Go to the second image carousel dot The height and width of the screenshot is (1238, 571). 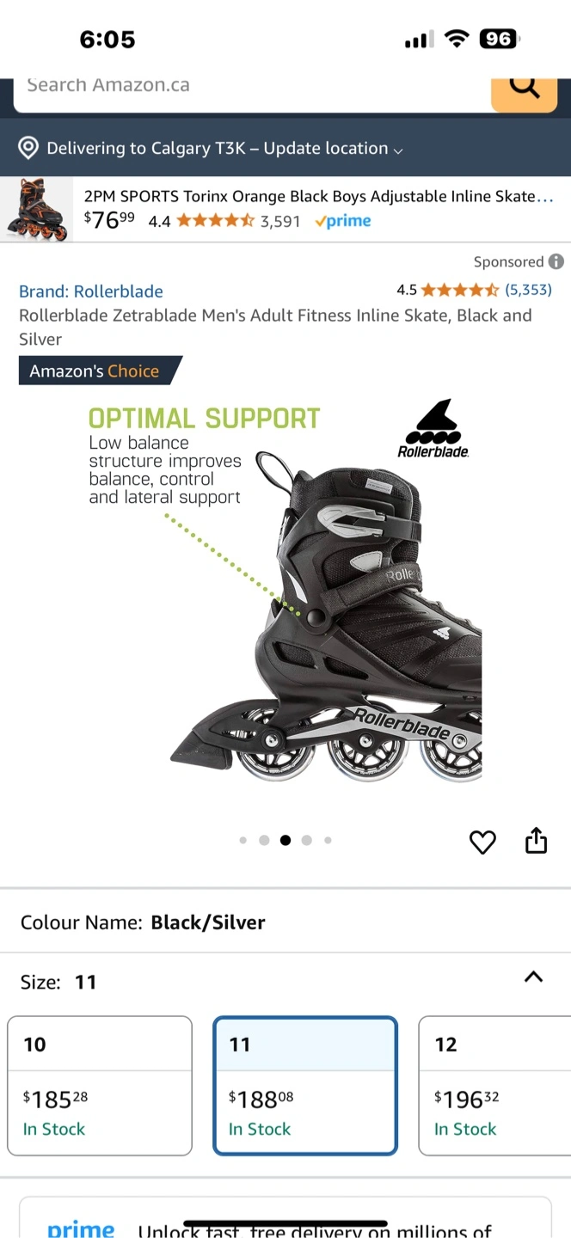264,840
